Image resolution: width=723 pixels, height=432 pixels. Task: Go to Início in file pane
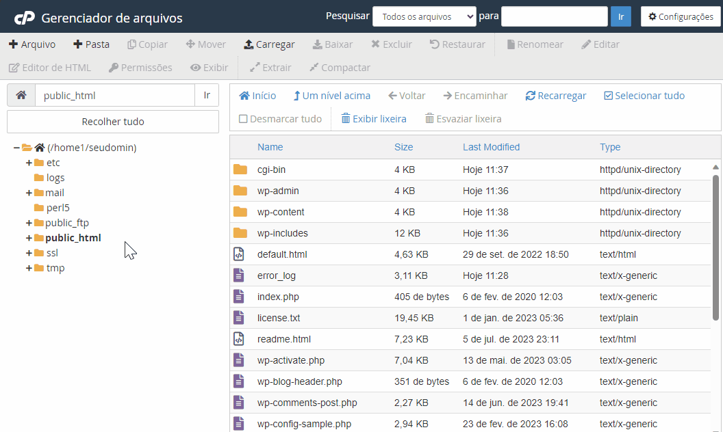tap(257, 96)
